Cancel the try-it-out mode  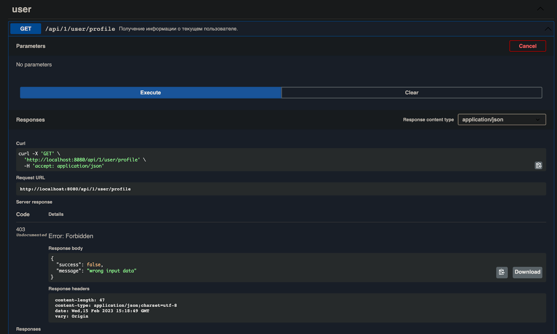(527, 46)
